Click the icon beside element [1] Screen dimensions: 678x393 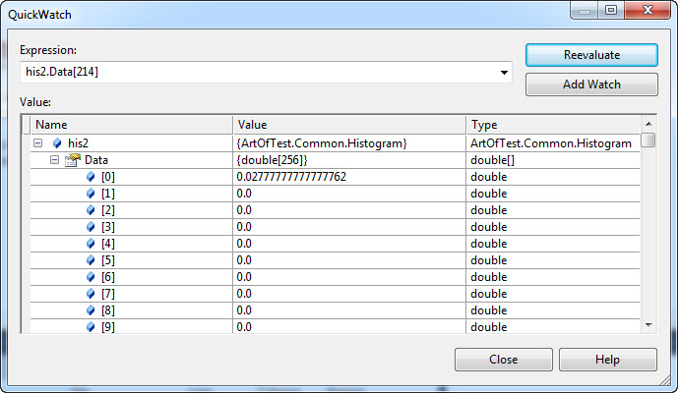click(91, 194)
